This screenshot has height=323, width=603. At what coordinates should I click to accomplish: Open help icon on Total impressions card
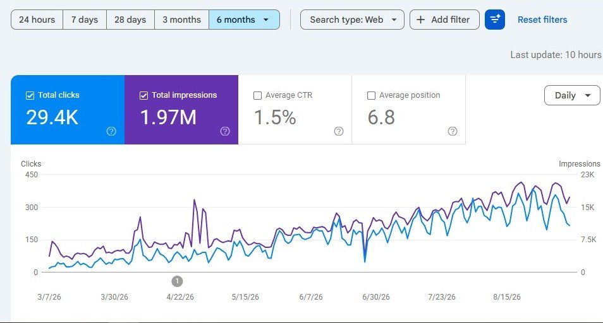pos(225,132)
